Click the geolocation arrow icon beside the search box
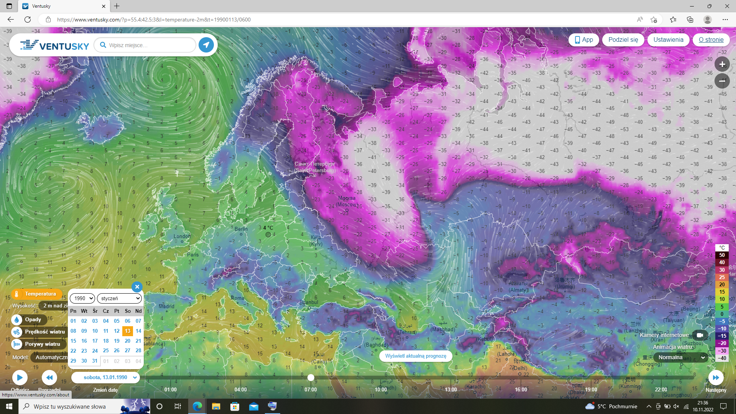This screenshot has height=414, width=736. (206, 45)
